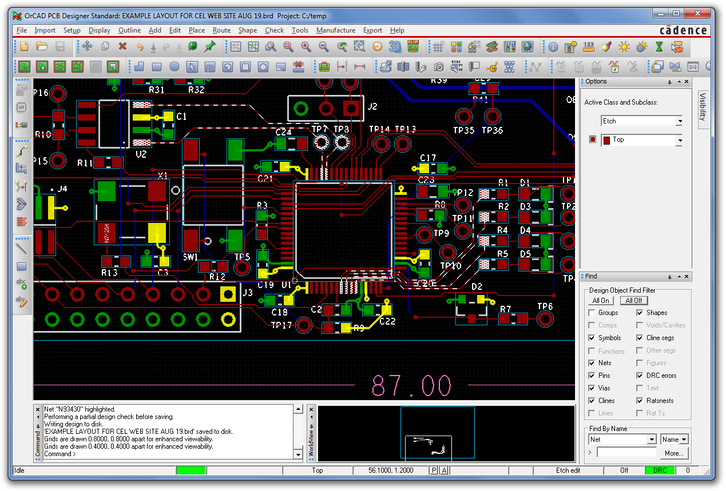Viewport: 726px width, 491px height.
Task: Uncheck the Ratsnests checkbox
Action: click(640, 401)
